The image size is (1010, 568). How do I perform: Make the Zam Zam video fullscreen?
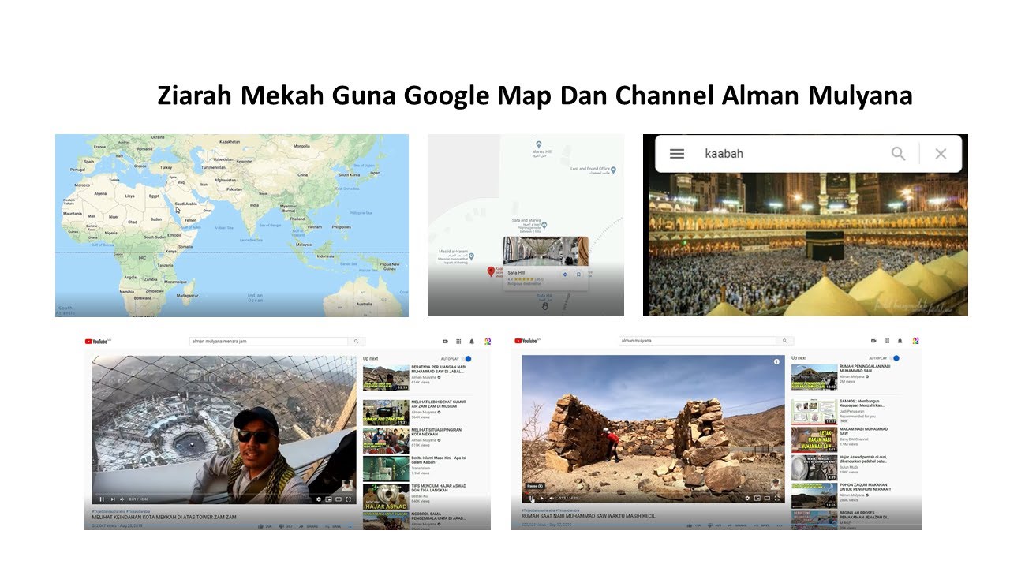point(348,499)
